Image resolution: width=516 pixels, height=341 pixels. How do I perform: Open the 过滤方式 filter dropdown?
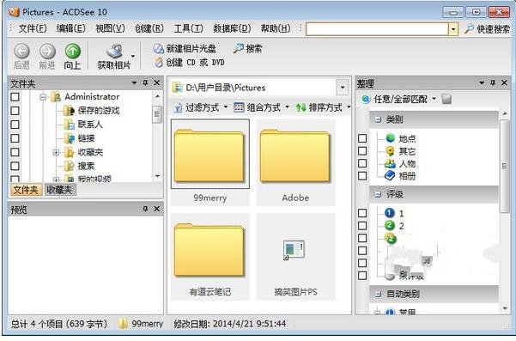226,107
